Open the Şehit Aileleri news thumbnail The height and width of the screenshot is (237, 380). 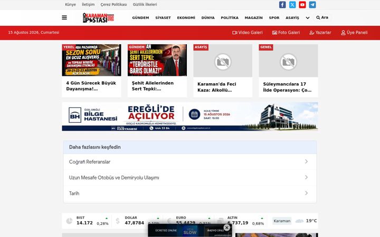point(157,60)
